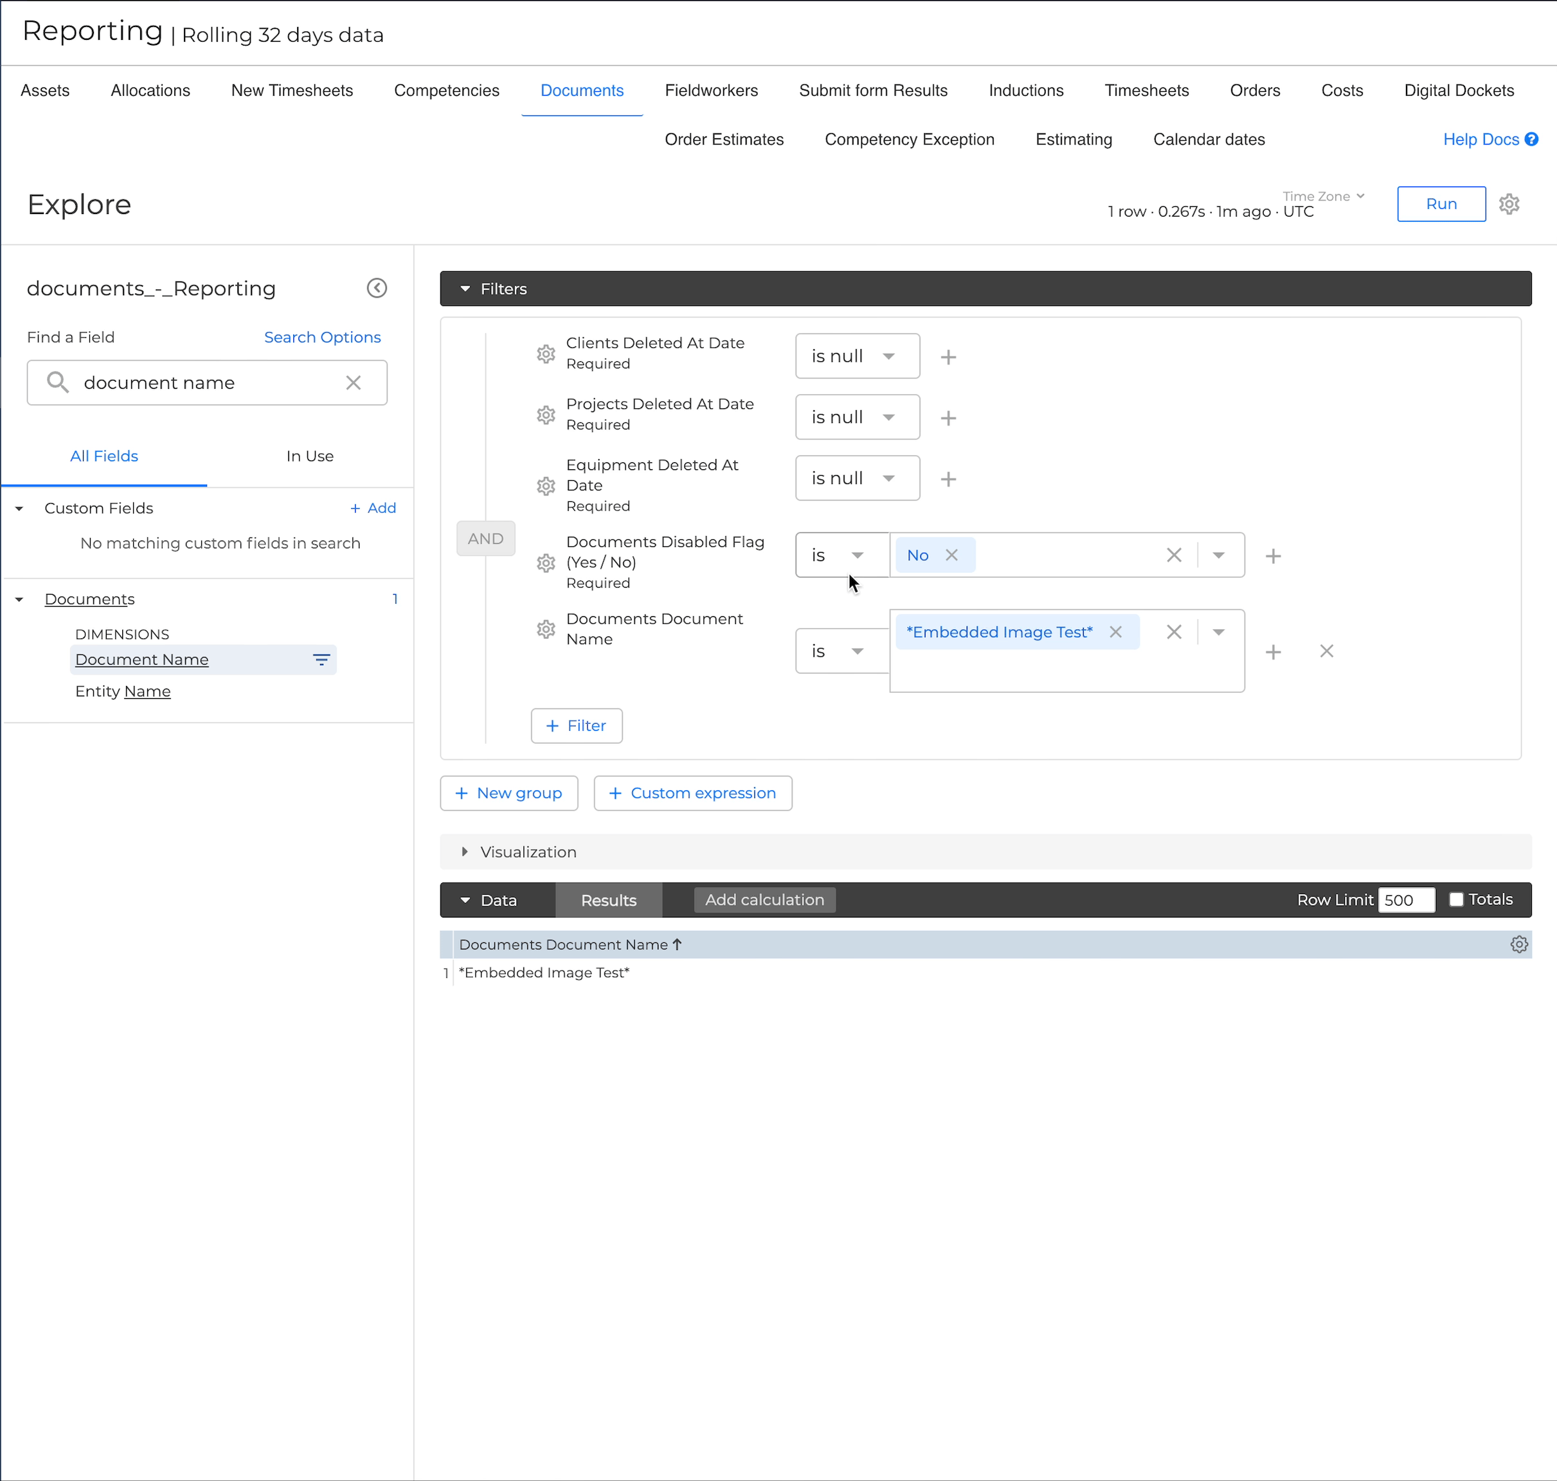Add a Custom expression
This screenshot has width=1557, height=1481.
point(692,793)
